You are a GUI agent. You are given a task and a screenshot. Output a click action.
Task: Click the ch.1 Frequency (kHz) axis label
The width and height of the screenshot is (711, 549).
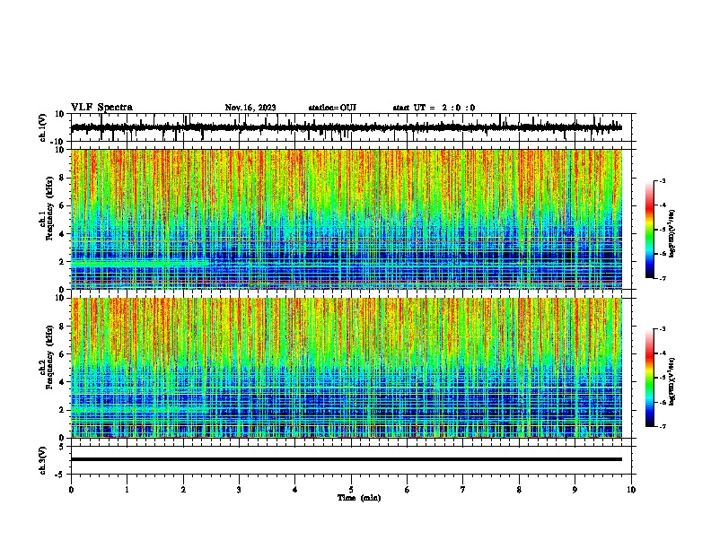pyautogui.click(x=48, y=219)
